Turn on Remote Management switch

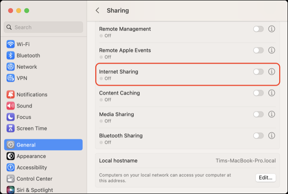tap(258, 29)
